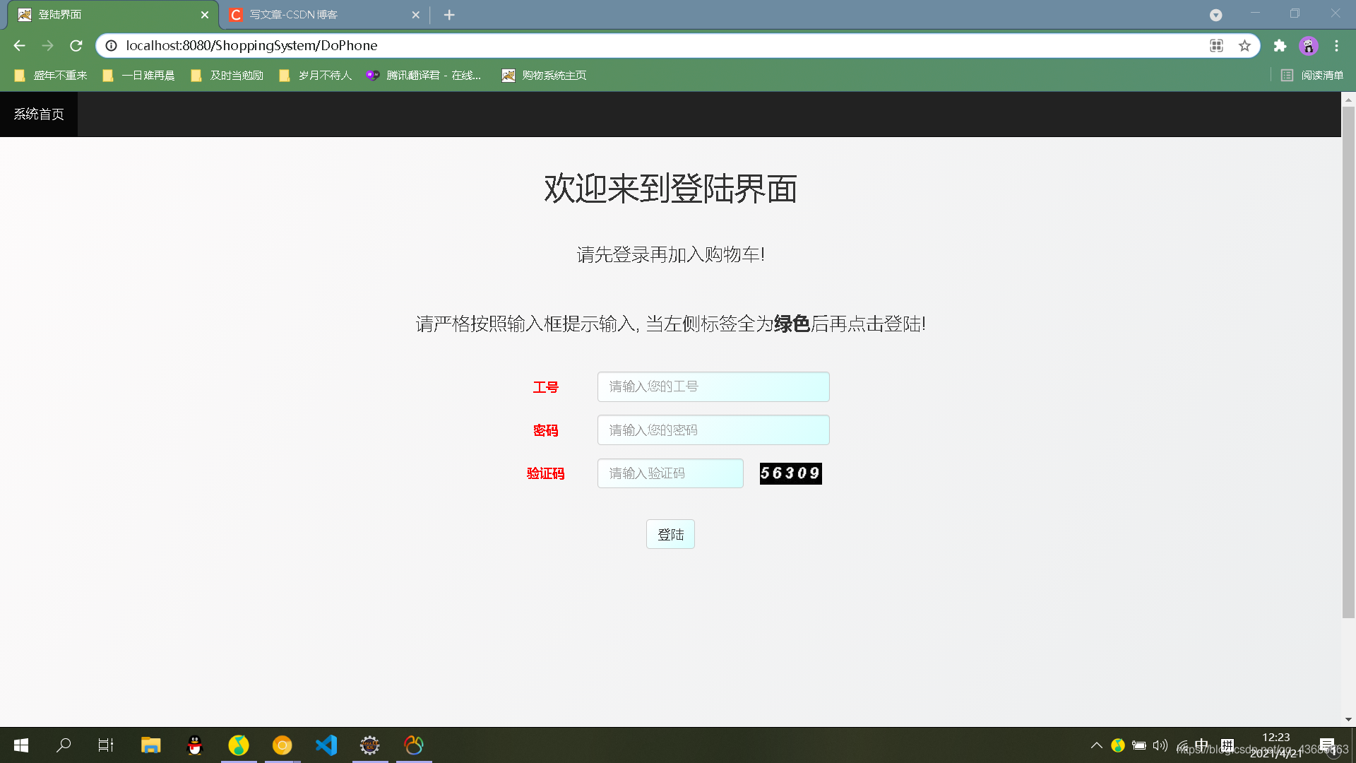1356x763 pixels.
Task: Open the Chrome three-dot menu
Action: [1336, 46]
